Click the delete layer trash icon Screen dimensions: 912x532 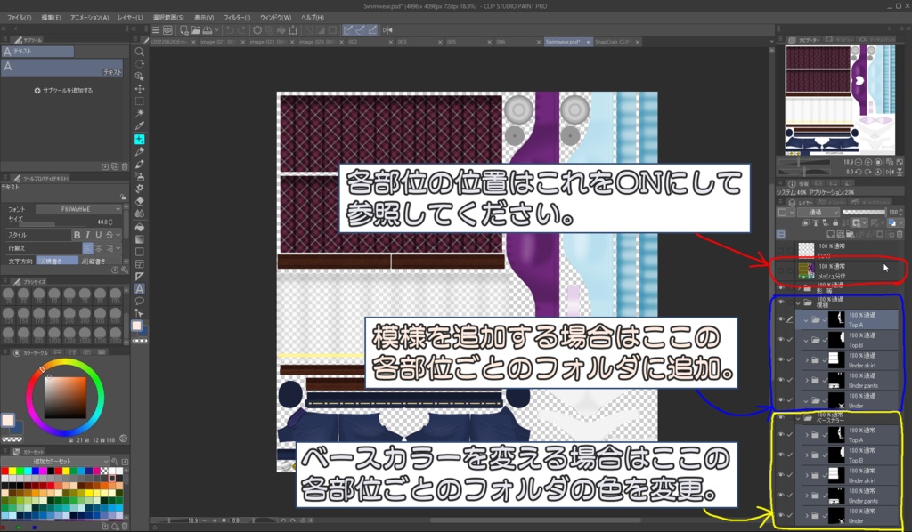(900, 234)
